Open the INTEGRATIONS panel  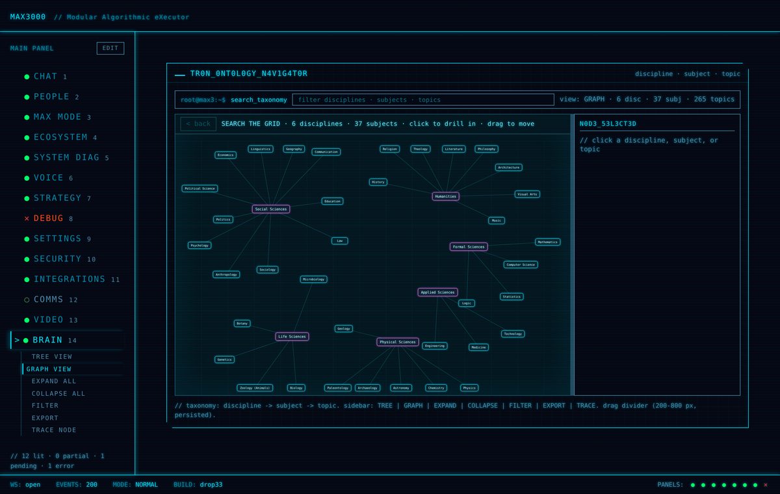(67, 279)
